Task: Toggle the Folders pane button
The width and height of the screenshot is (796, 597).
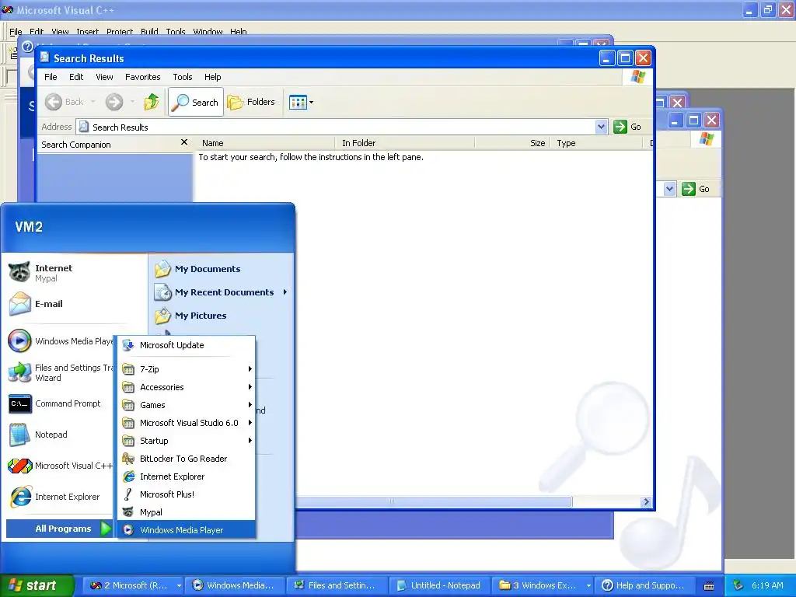Action: (251, 102)
